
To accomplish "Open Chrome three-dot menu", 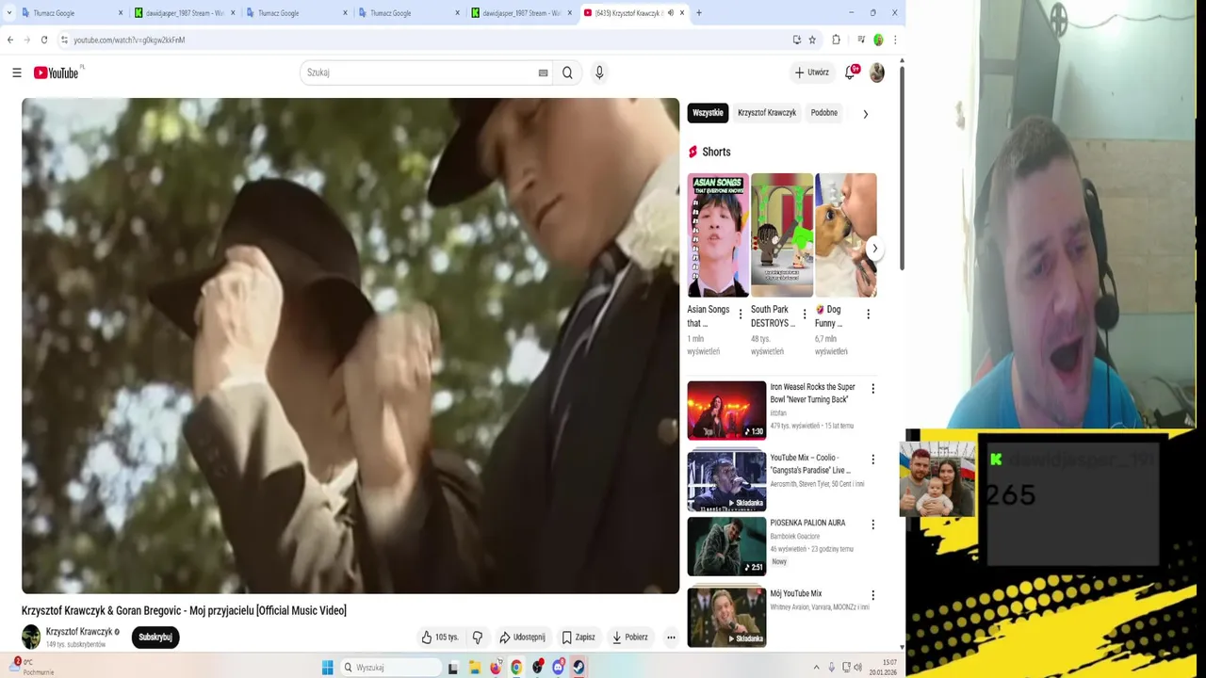I will point(894,40).
